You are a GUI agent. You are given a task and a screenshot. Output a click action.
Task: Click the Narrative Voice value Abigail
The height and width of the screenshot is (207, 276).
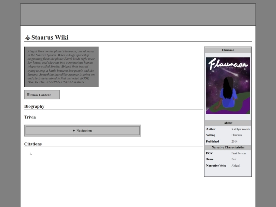tap(236, 166)
